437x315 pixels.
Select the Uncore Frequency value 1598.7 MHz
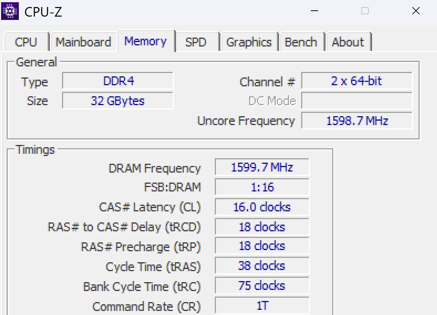coord(357,121)
